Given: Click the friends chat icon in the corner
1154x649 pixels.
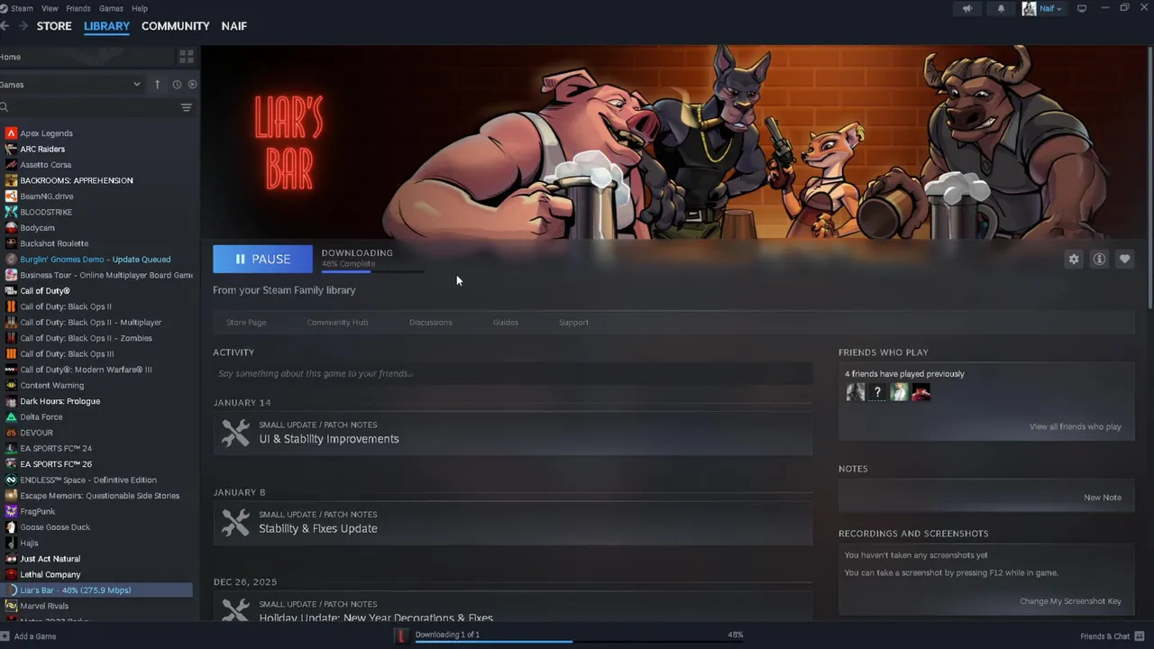Looking at the screenshot, I should (1140, 635).
